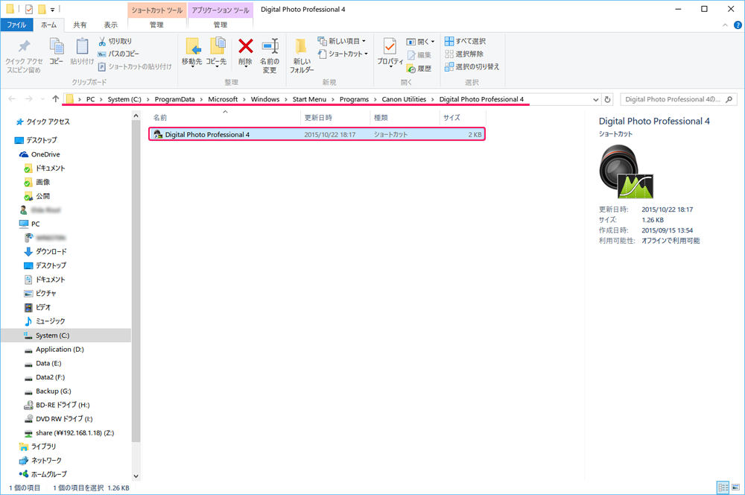The height and width of the screenshot is (495, 745).
Task: Click chevron after Canon Utilities breadcrumb
Action: tap(433, 99)
